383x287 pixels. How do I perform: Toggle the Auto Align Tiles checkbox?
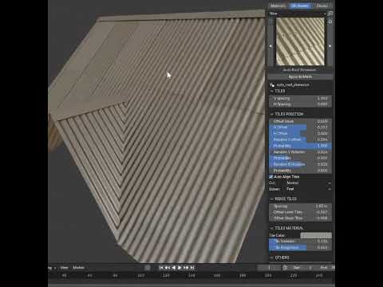pos(271,176)
